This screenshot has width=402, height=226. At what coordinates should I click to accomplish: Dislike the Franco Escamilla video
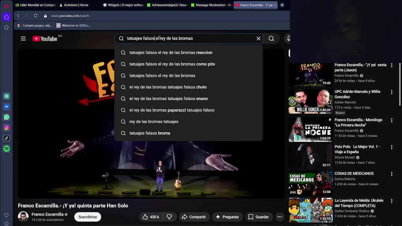pyautogui.click(x=169, y=217)
